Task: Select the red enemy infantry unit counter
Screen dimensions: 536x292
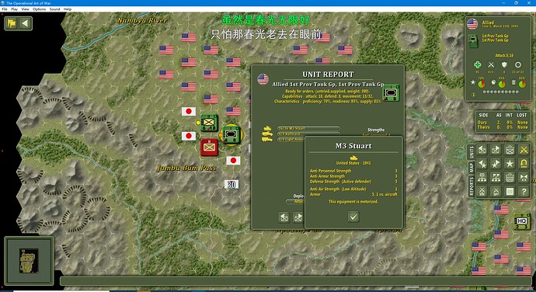Action: (x=209, y=148)
